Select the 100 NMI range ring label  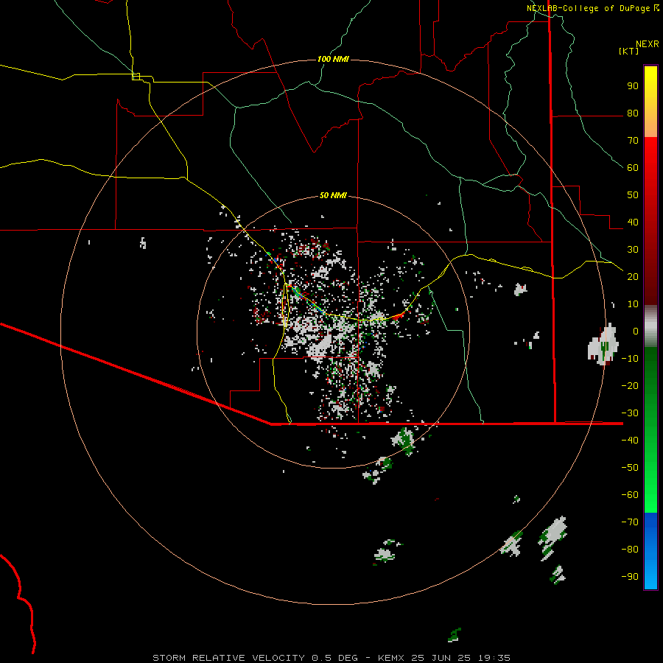(333, 59)
